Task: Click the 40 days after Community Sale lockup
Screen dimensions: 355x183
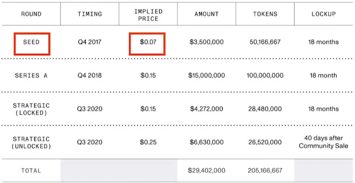Action: point(323,143)
